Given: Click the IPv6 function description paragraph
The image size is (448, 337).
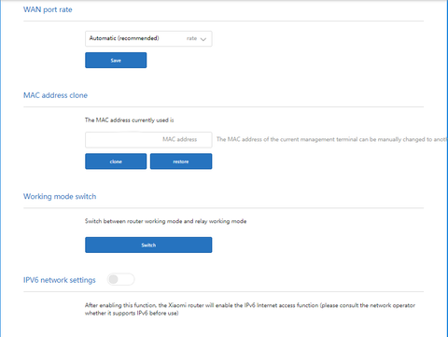Looking at the screenshot, I should pos(250,309).
